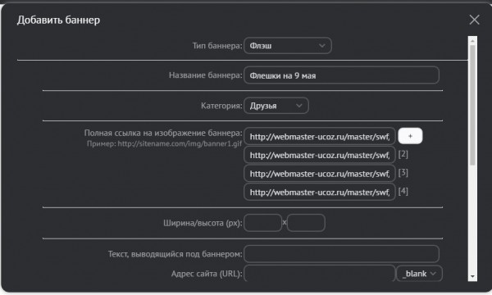Click the vertical scrollbar thumb
The image size is (492, 295).
coord(472,105)
